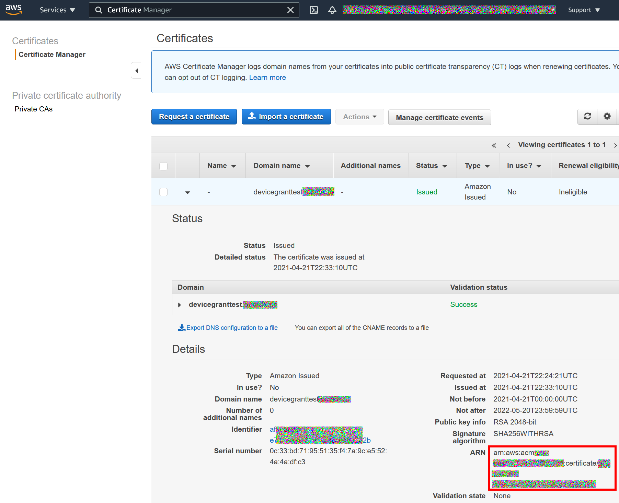This screenshot has width=619, height=503.
Task: Open the certificate Identifier link
Action: (x=320, y=435)
